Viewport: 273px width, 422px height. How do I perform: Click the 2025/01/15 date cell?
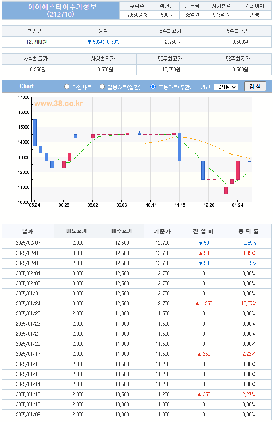pyautogui.click(x=28, y=374)
